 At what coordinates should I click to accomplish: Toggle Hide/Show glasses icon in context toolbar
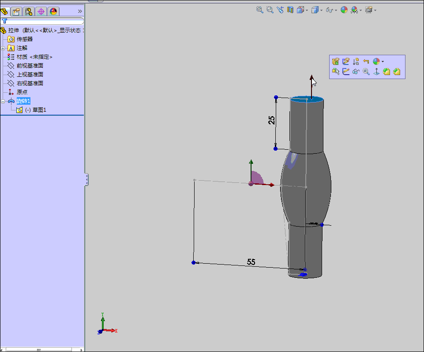356,72
